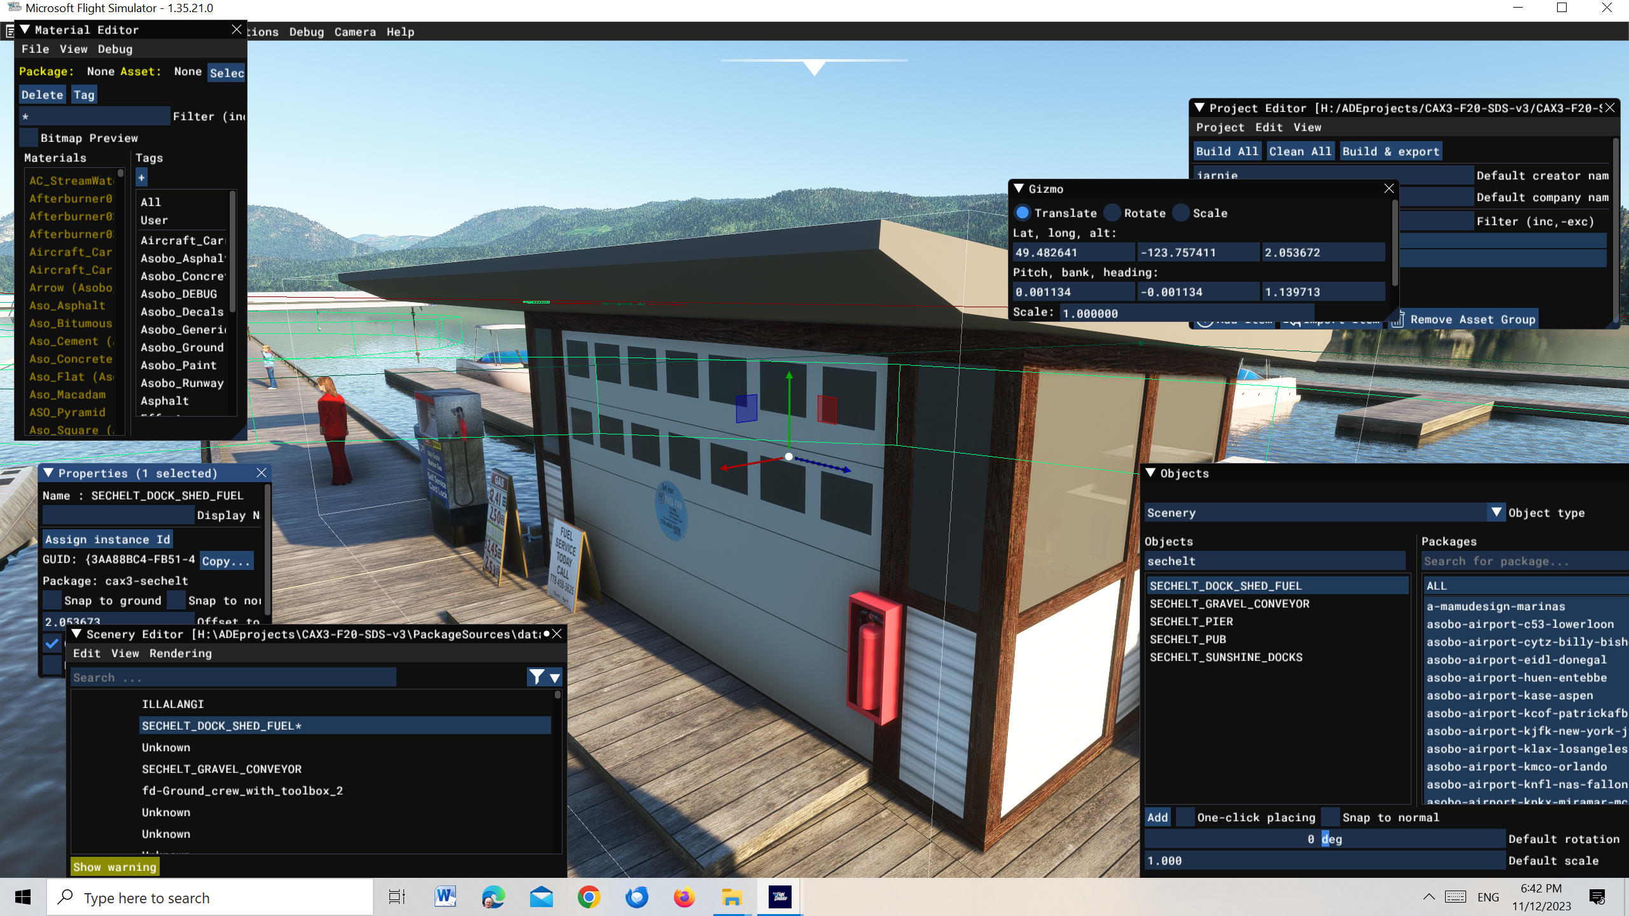Open the Debug menu in Material Editor
1629x916 pixels.
coord(115,49)
